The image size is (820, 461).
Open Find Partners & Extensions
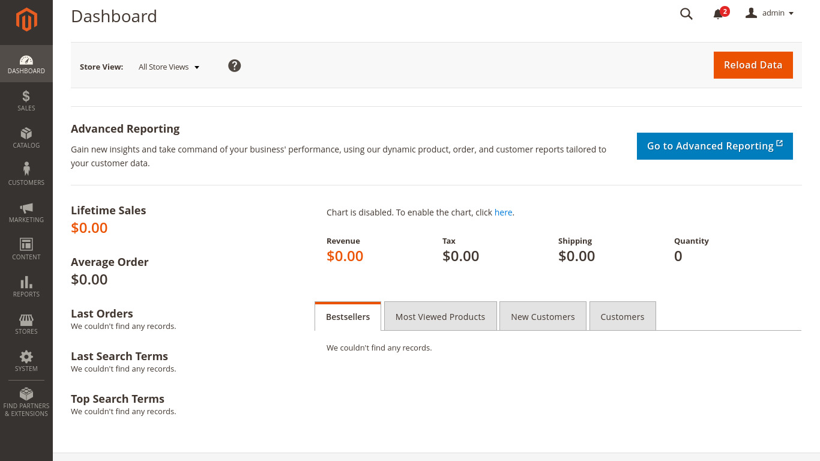pyautogui.click(x=26, y=402)
